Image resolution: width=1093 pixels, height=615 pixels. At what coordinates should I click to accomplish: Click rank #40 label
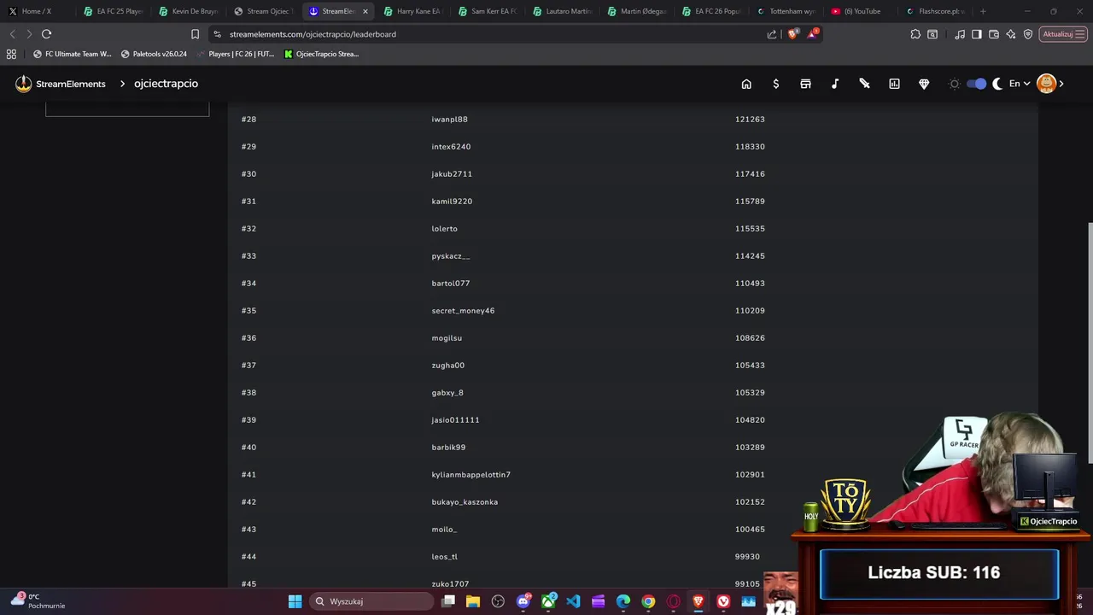coord(248,448)
